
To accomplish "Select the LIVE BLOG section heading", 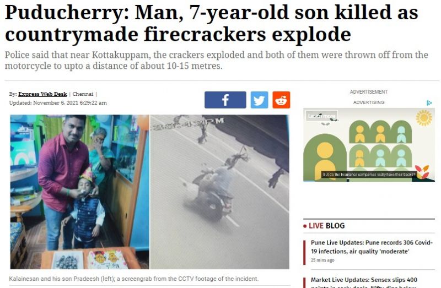I will coord(326,226).
